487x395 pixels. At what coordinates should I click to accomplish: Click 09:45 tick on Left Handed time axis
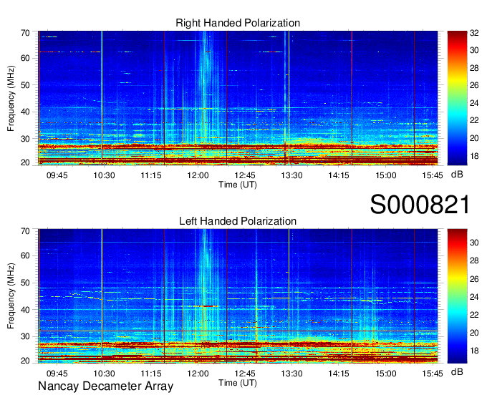[57, 374]
